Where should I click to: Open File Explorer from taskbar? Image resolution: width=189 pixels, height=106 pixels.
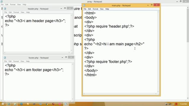[x=15, y=104]
